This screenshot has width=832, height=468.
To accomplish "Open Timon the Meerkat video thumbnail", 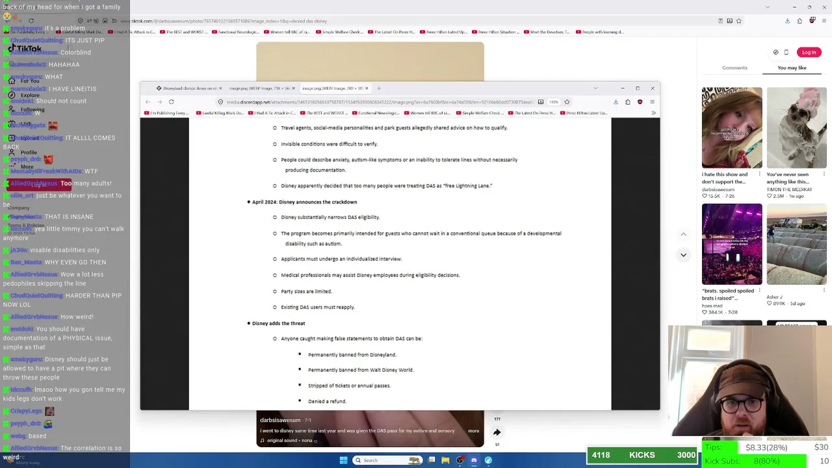I will (x=796, y=127).
